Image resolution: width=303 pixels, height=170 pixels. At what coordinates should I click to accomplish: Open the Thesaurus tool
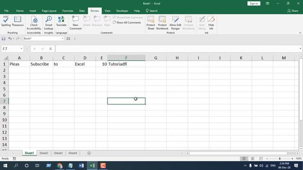pyautogui.click(x=18, y=21)
